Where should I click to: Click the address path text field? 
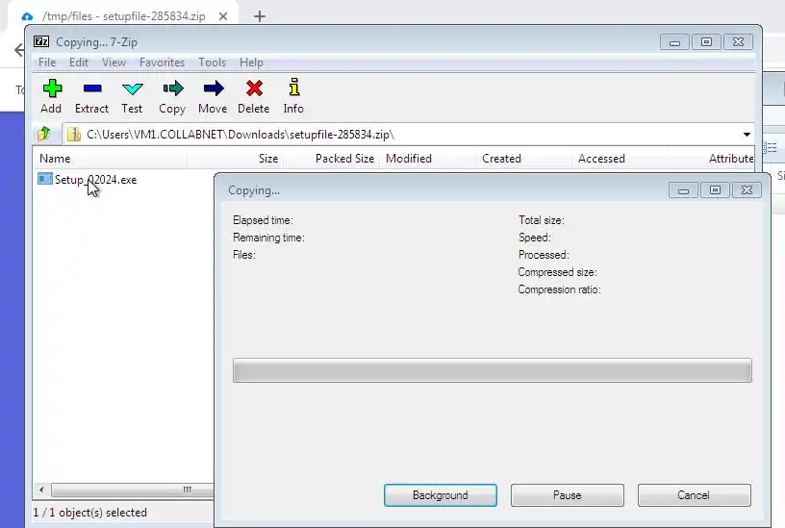coord(409,135)
